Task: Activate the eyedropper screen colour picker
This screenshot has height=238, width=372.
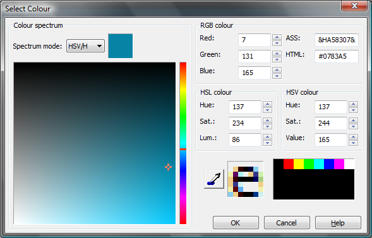Action: click(214, 179)
